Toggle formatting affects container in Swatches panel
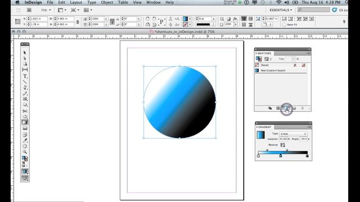Screen dimensions: 360x202 (266, 59)
